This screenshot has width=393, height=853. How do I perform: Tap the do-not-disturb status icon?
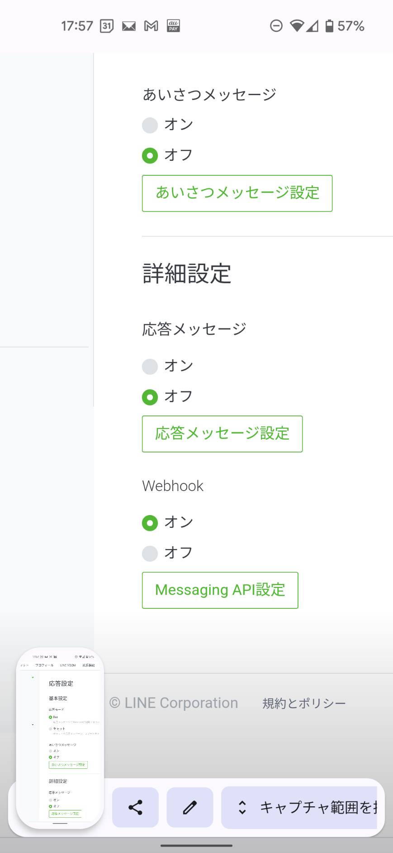[276, 26]
